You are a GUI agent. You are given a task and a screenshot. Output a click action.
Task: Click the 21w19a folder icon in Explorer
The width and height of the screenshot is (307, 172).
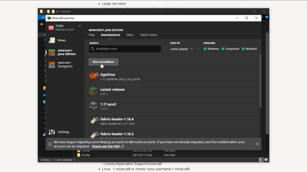(x=79, y=155)
